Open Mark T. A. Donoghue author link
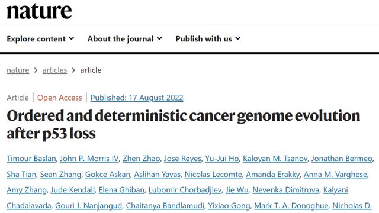Viewport: 379px width, 213px height. click(291, 206)
